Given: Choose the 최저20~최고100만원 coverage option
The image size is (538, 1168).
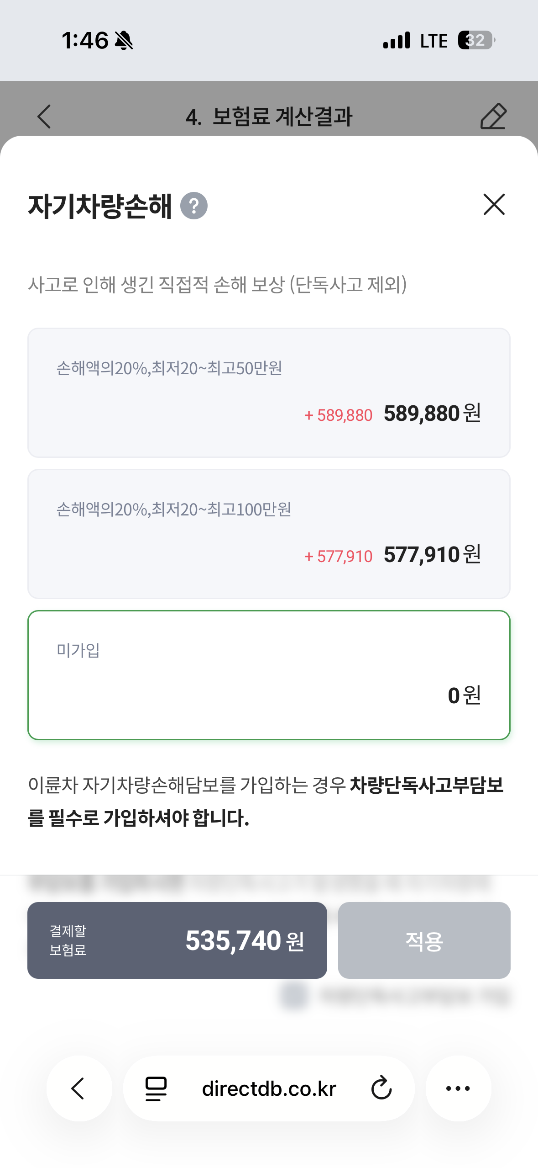Looking at the screenshot, I should click(x=269, y=534).
